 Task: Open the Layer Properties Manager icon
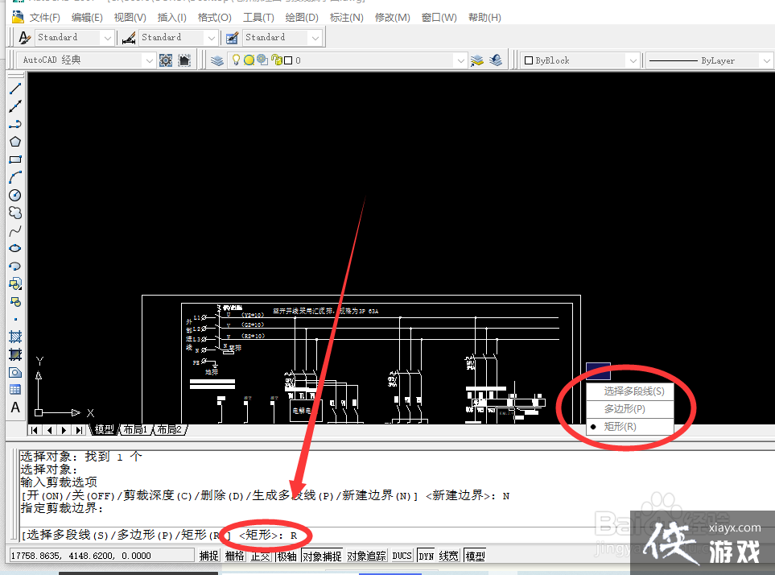click(216, 60)
